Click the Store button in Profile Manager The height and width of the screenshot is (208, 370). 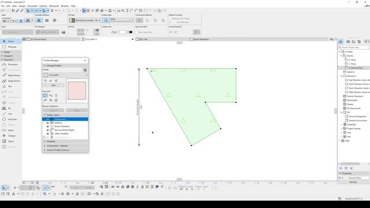pos(54,86)
